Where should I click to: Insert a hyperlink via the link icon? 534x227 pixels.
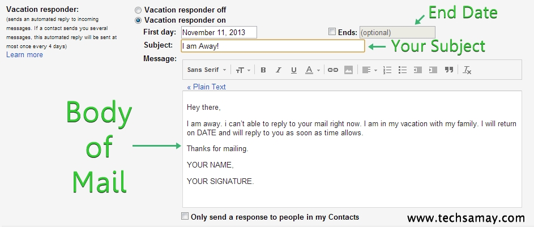point(333,70)
